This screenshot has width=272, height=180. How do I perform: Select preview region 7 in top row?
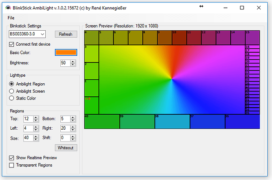[x=136, y=37]
